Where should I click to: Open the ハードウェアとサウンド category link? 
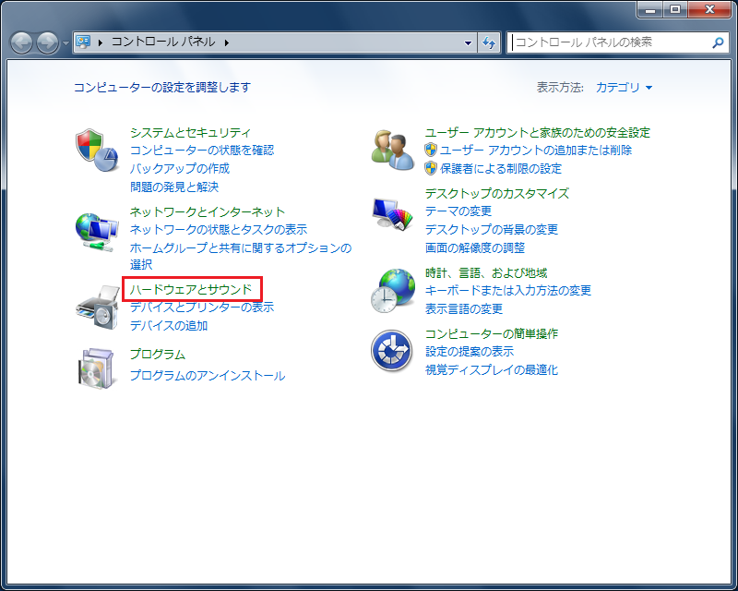[191, 290]
